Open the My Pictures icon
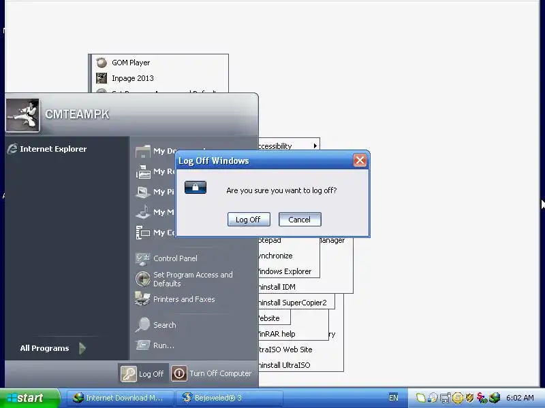 pyautogui.click(x=142, y=192)
